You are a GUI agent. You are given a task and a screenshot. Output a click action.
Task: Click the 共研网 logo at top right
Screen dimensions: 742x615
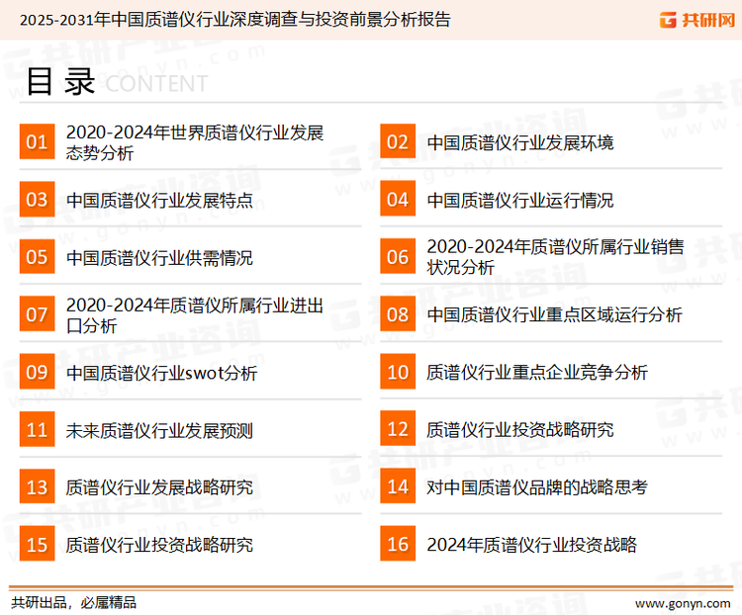point(697,20)
